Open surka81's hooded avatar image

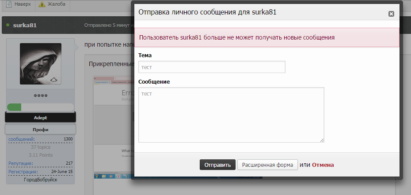pos(41,63)
